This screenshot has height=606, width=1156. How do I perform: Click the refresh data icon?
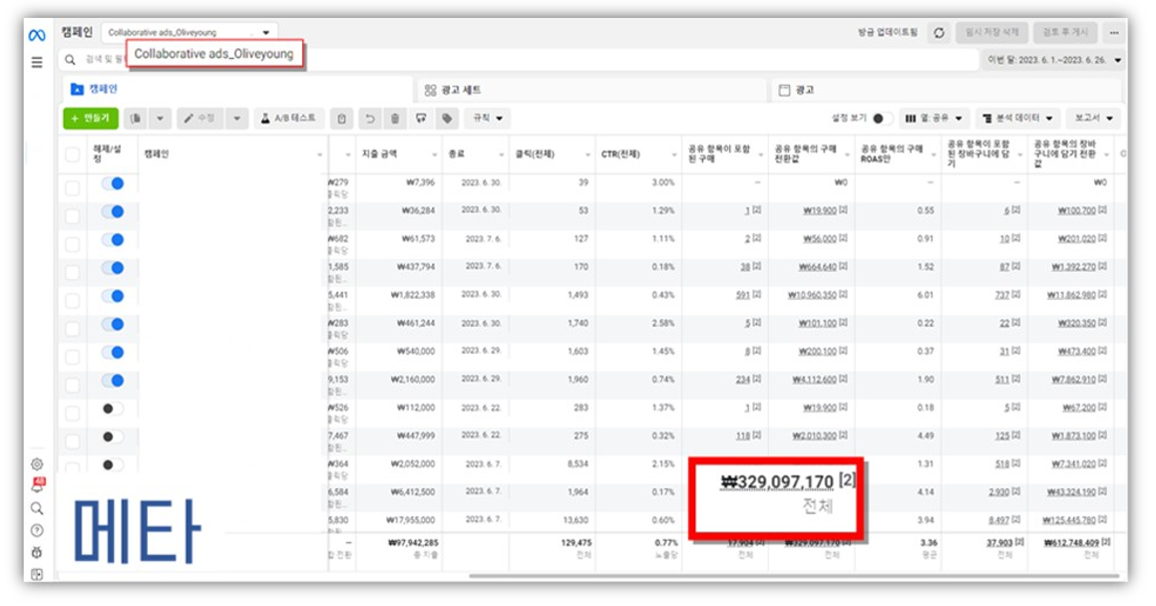pyautogui.click(x=939, y=33)
